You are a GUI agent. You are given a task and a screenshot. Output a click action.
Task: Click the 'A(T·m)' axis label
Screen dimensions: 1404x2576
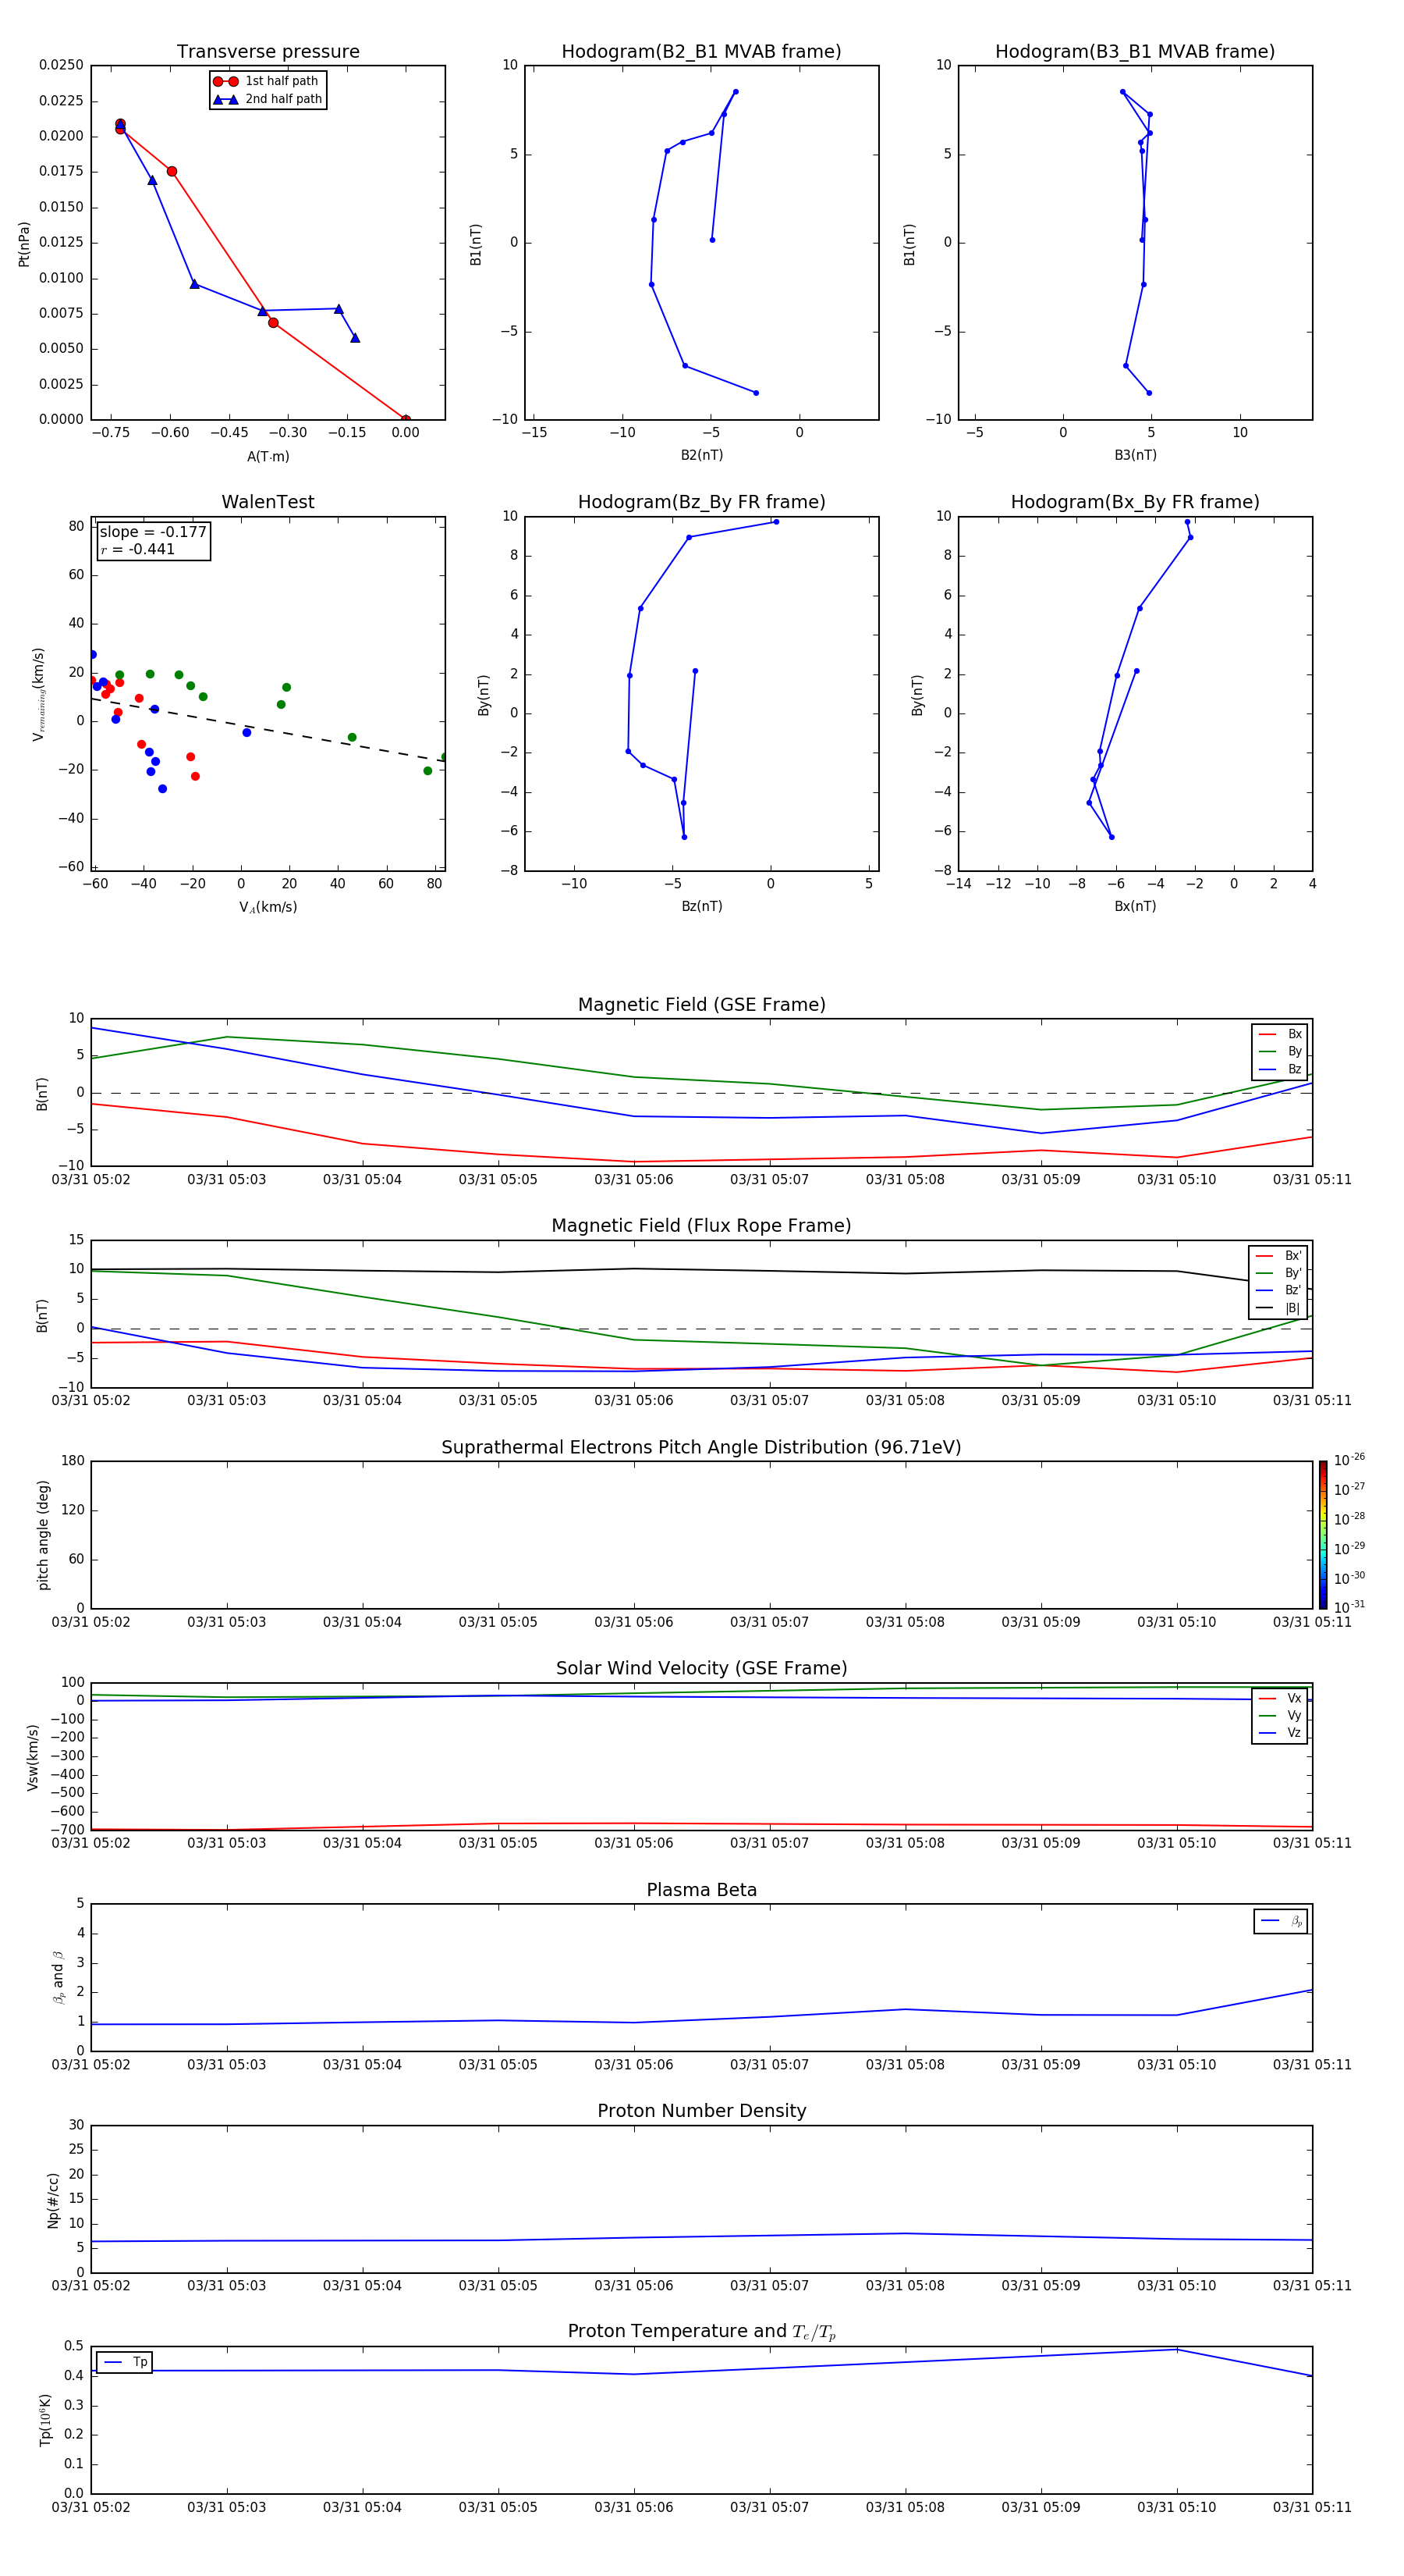coord(268,456)
